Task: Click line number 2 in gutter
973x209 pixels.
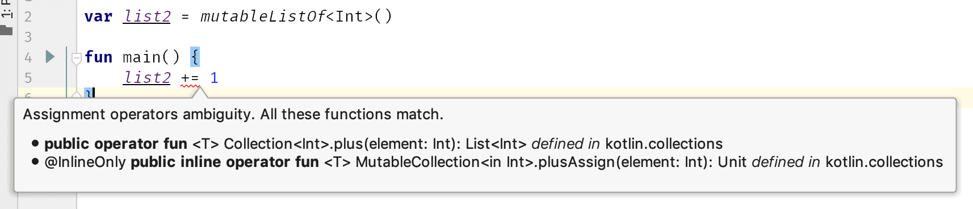Action: click(x=28, y=16)
